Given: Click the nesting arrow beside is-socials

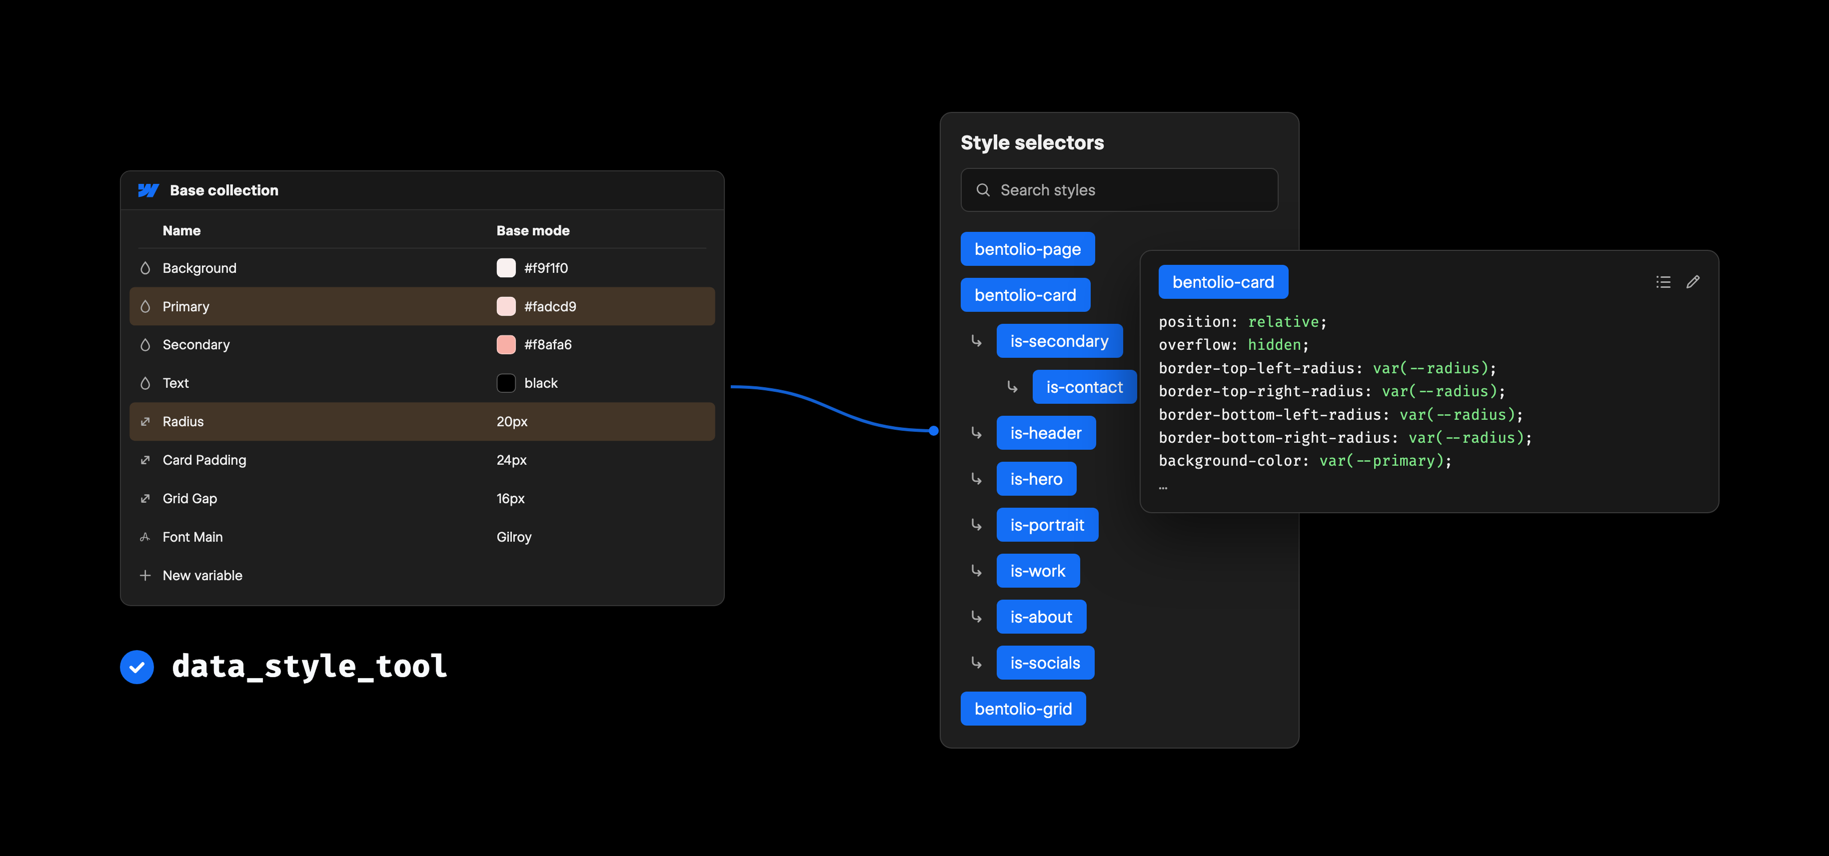Looking at the screenshot, I should point(977,664).
